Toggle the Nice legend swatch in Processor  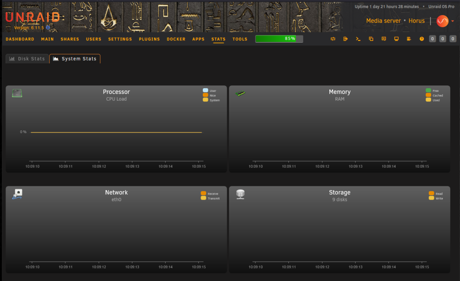tap(205, 95)
